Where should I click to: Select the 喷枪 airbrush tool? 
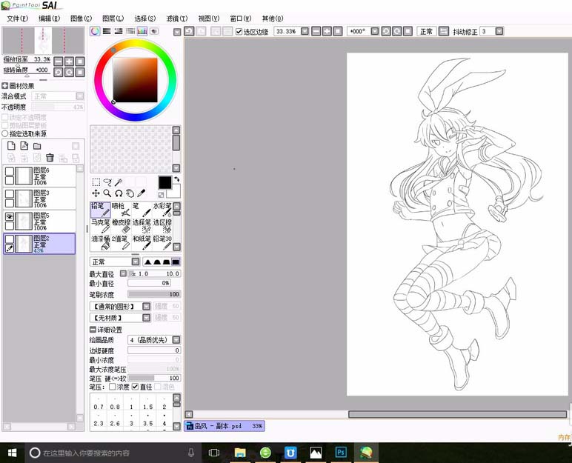pyautogui.click(x=121, y=210)
